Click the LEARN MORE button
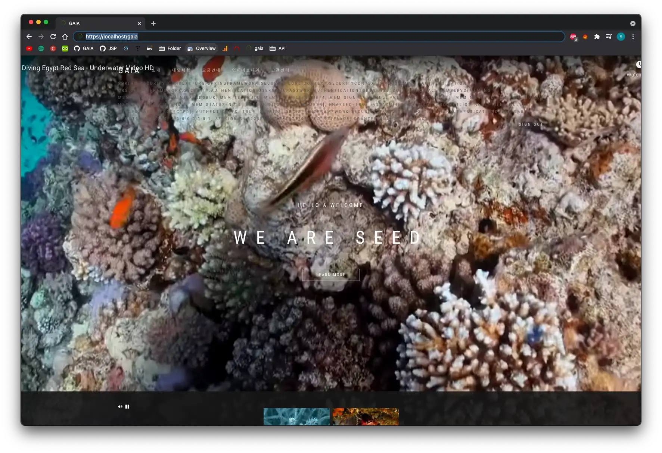 (331, 275)
